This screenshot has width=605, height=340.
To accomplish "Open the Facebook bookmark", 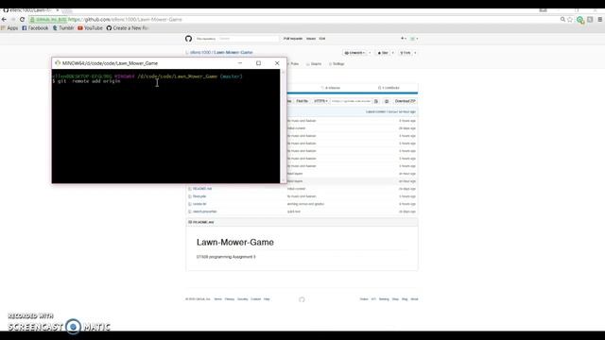I will (x=35, y=28).
